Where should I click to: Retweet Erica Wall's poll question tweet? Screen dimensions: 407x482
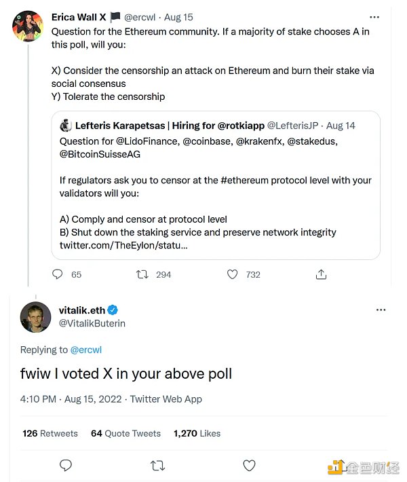[x=142, y=274]
